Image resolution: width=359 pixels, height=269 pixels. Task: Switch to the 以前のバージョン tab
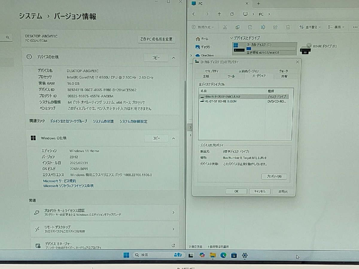(249, 71)
